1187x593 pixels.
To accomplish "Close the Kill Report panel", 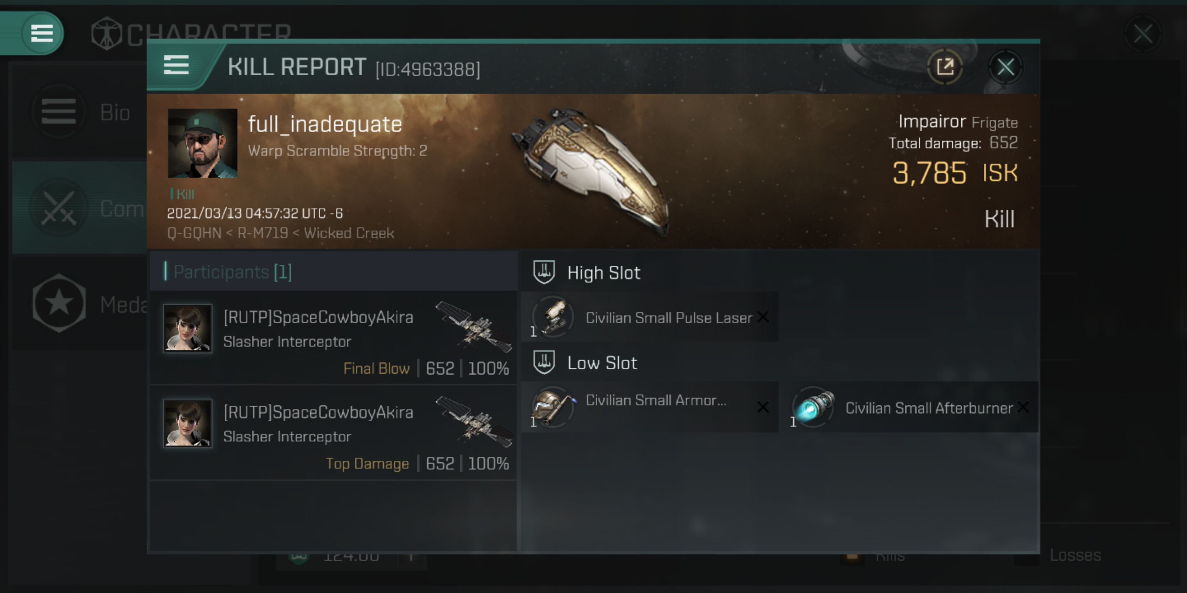I will click(x=1006, y=67).
